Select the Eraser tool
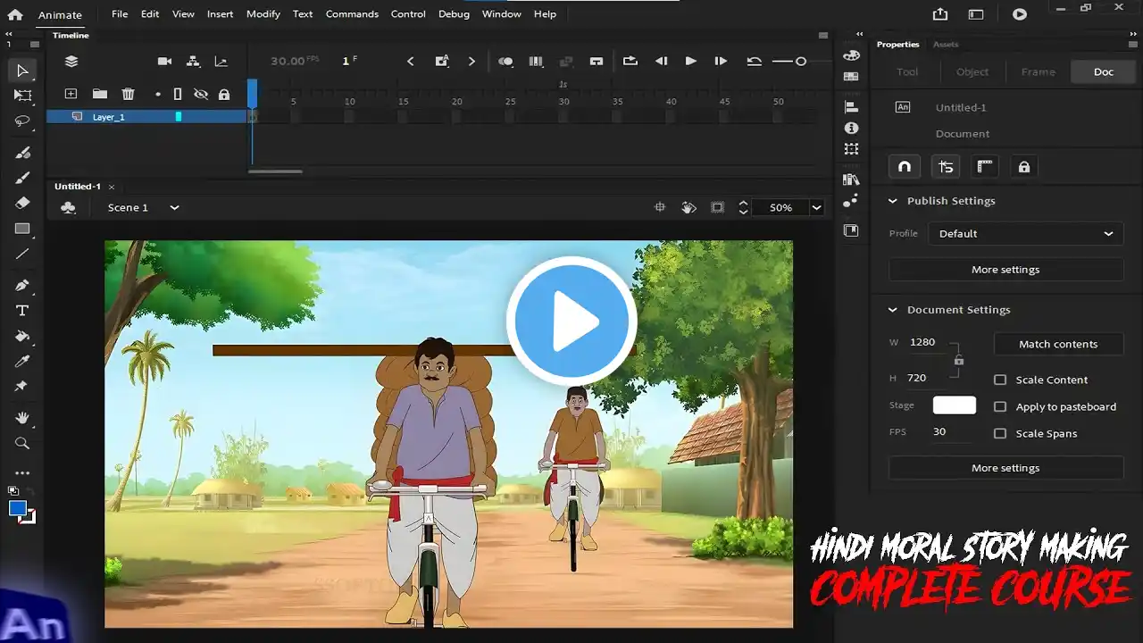This screenshot has height=643, width=1143. coord(22,203)
